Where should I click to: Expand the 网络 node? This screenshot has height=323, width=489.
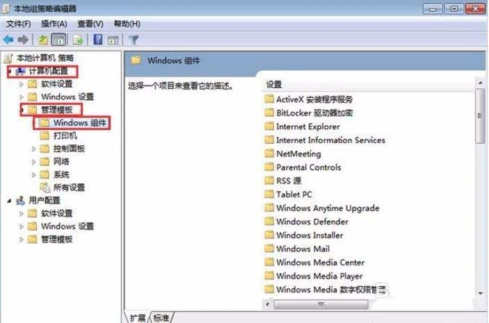pyautogui.click(x=33, y=162)
